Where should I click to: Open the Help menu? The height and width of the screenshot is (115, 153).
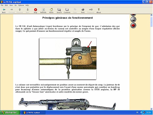coord(27,5)
